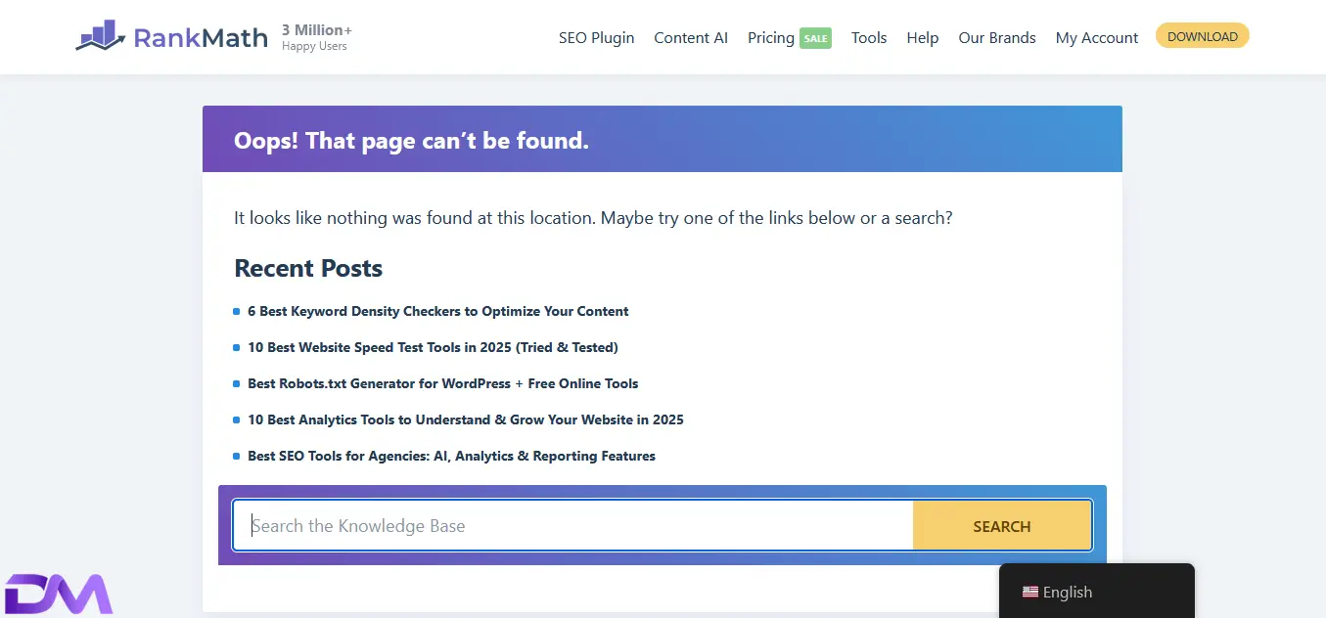Viewport: 1326px width, 618px height.
Task: Click the RankMath logo icon
Action: point(101,37)
